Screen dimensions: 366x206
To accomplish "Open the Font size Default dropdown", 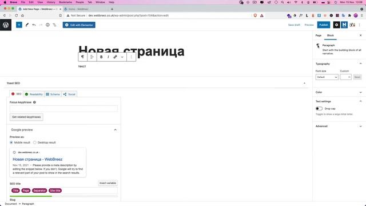I will coord(327,77).
